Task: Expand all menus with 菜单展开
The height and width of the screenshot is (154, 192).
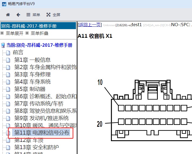Action: 15,33
